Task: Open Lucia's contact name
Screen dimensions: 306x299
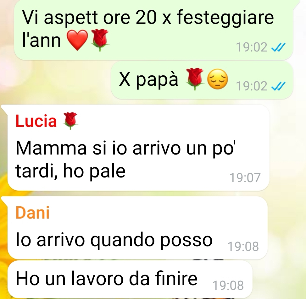Action: click(x=36, y=121)
